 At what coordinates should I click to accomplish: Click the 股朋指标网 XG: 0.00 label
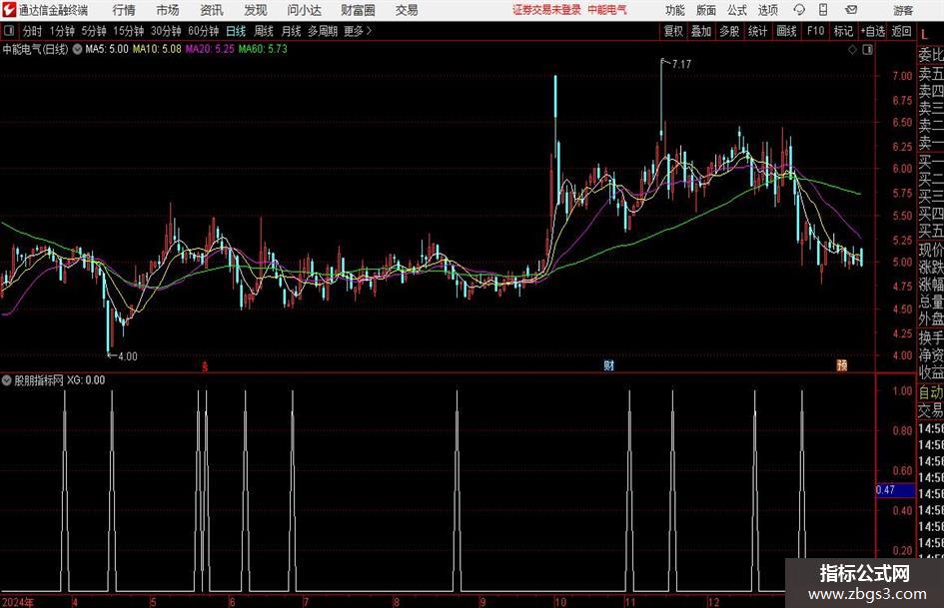60,380
